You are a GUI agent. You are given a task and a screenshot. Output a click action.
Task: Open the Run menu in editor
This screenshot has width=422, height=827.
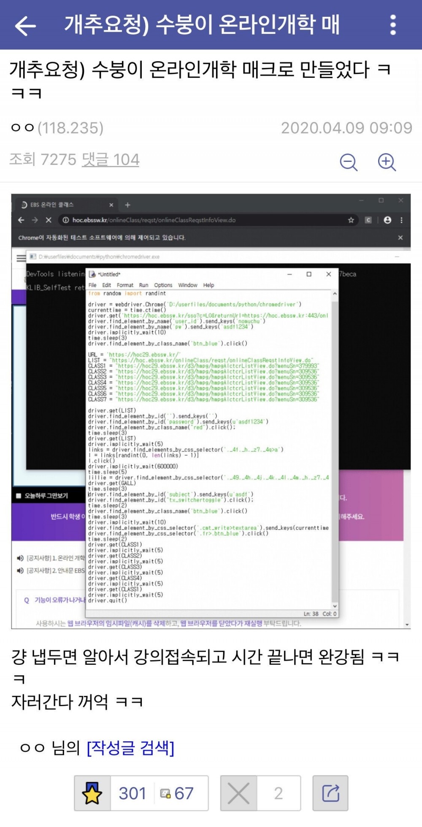coord(143,285)
